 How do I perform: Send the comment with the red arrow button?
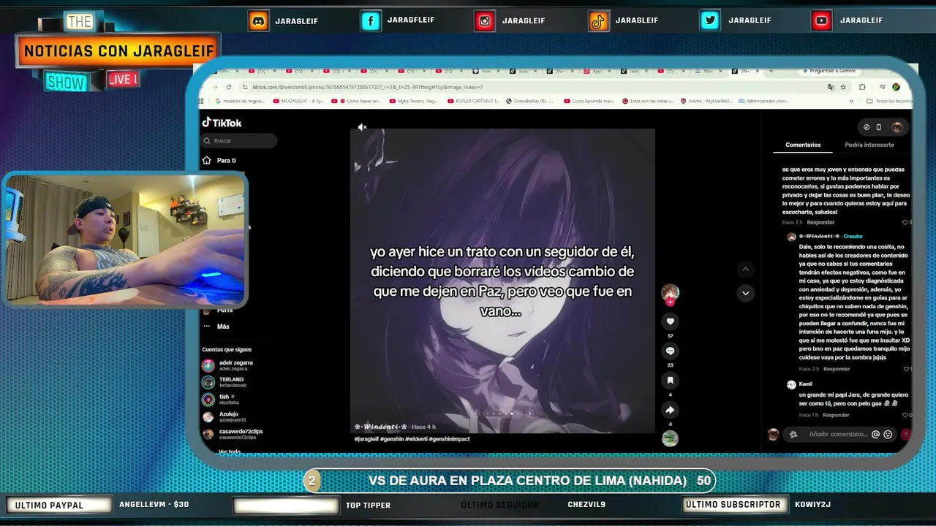[905, 434]
